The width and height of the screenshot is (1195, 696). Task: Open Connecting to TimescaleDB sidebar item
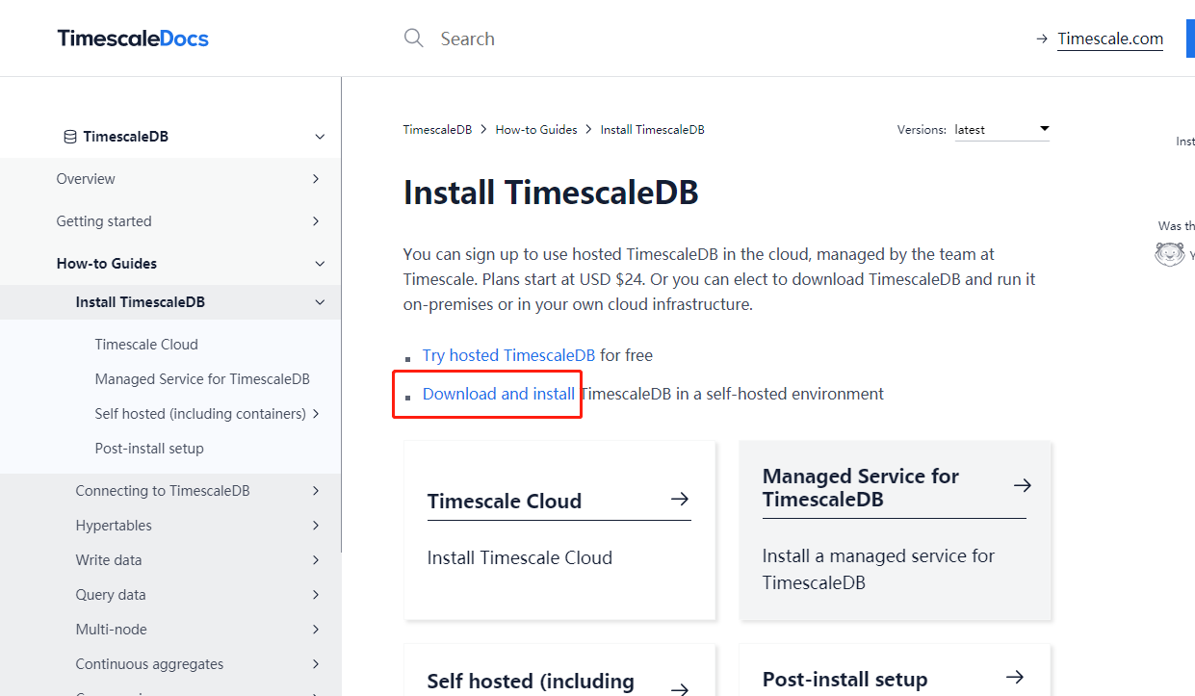163,491
